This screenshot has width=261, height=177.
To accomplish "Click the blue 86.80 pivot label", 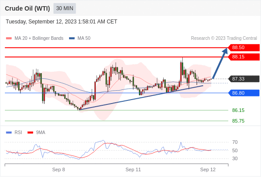I will tap(244, 93).
